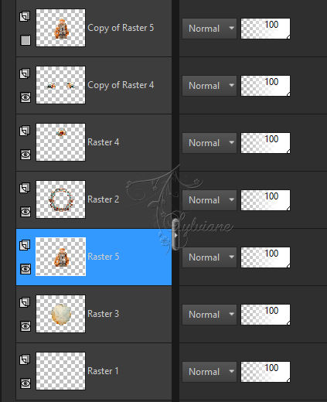Open blend mode dropdown for Copy of Raster 5
The image size is (327, 402).
(x=209, y=29)
